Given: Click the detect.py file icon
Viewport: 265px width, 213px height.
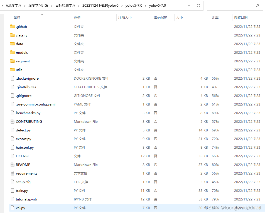Looking at the screenshot, I should pos(12,130).
